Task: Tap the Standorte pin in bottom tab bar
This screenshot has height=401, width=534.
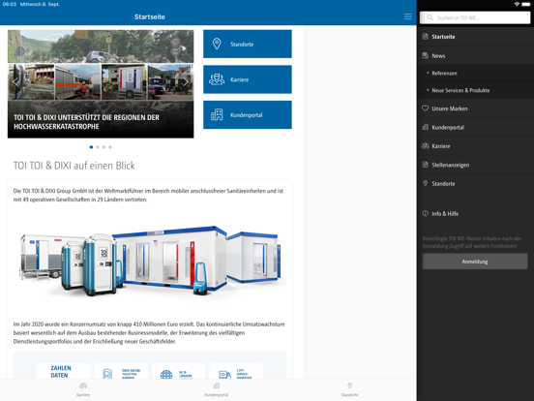Action: click(x=350, y=386)
